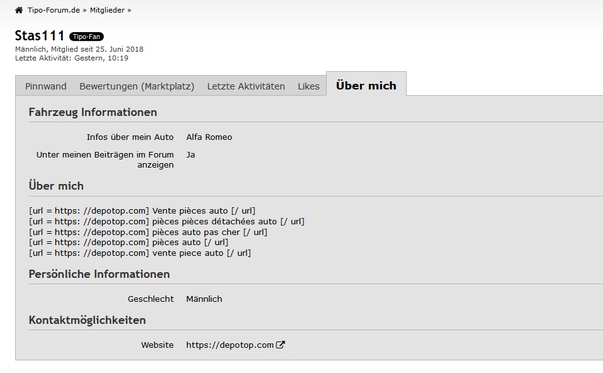Open the Tipo-Forum.de breadcrumb link
Image resolution: width=603 pixels, height=373 pixels.
pos(53,10)
